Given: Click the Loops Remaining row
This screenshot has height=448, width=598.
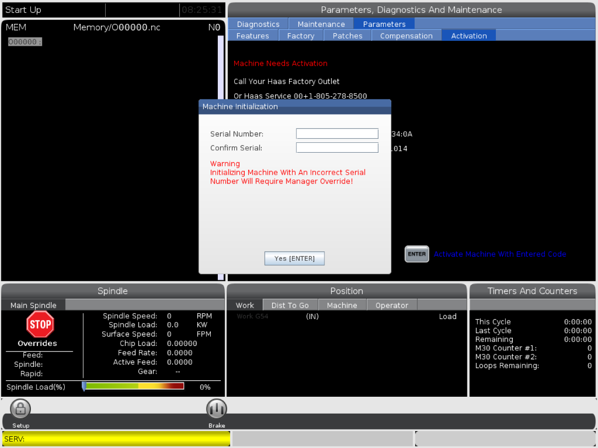Looking at the screenshot, I should click(534, 365).
